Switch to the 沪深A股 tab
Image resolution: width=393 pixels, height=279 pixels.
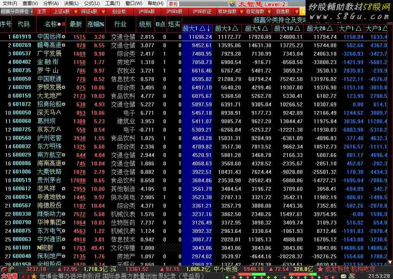147,12
